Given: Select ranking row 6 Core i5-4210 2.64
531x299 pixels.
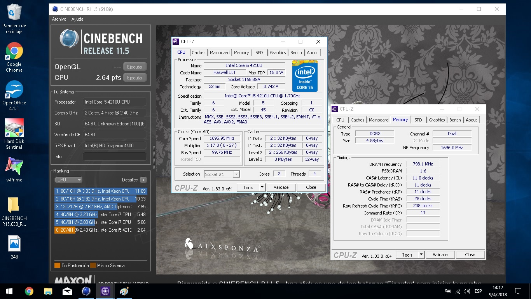Looking at the screenshot, I should click(x=101, y=230).
